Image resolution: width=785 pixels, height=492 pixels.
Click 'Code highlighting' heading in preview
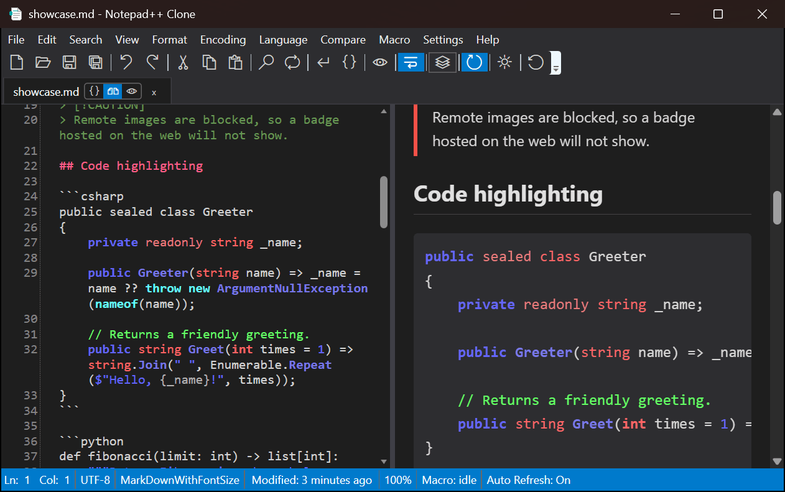click(x=508, y=194)
